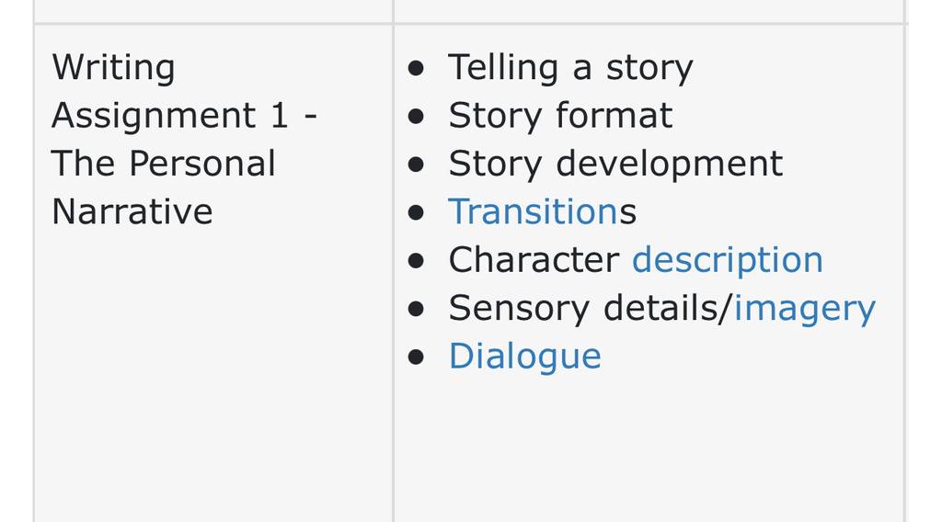Click the bullet beside Sensory details
This screenshot has height=522, width=942.
coord(416,309)
